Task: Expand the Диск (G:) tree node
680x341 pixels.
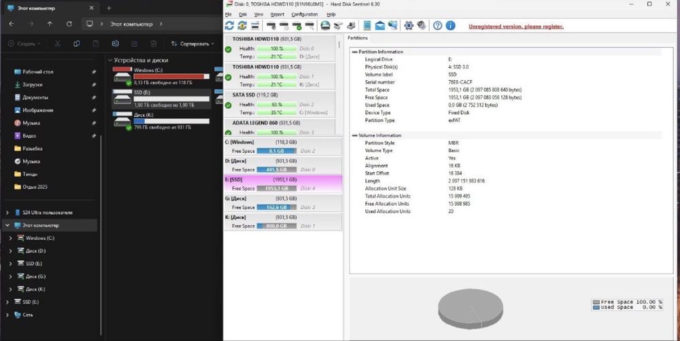Action: pos(11,276)
